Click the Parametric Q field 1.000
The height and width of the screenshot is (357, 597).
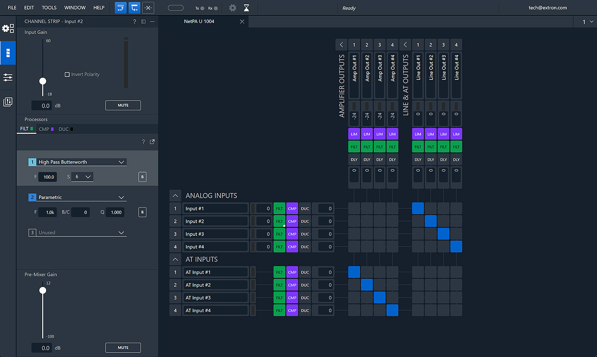tap(116, 212)
